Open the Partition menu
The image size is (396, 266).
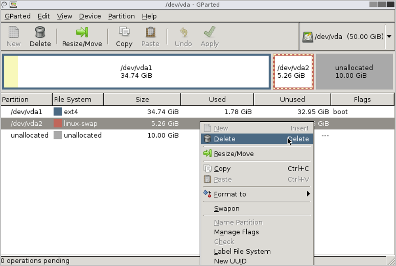[x=121, y=16]
